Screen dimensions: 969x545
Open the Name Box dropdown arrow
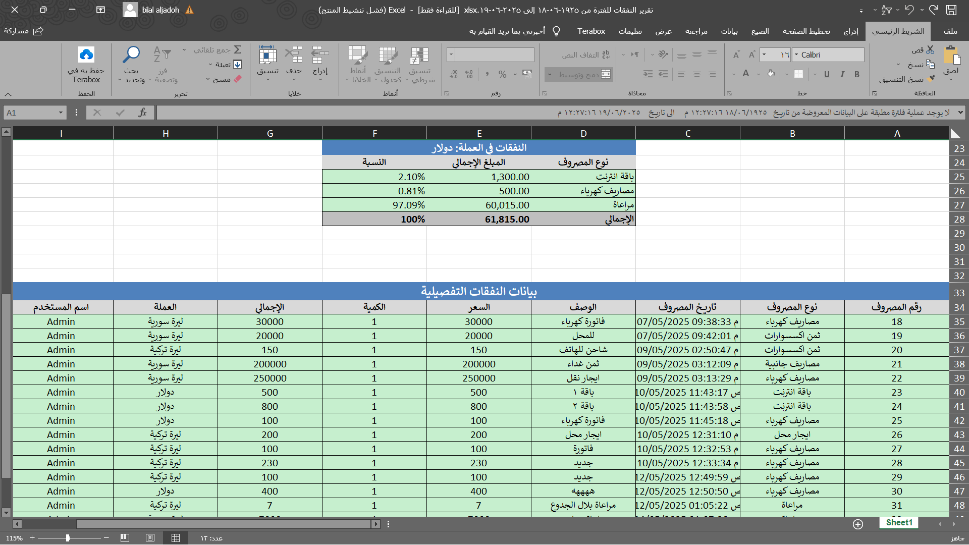coord(61,113)
